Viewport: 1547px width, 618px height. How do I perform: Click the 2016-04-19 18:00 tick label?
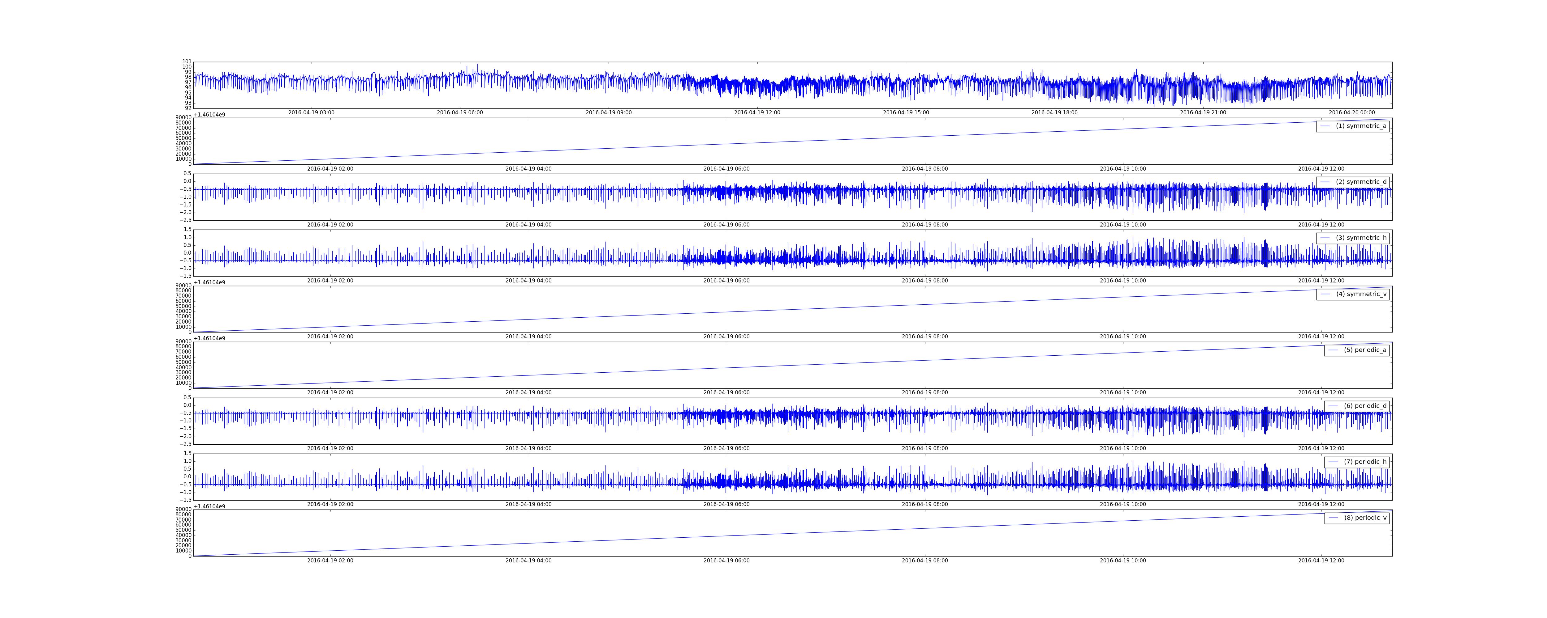click(1054, 113)
